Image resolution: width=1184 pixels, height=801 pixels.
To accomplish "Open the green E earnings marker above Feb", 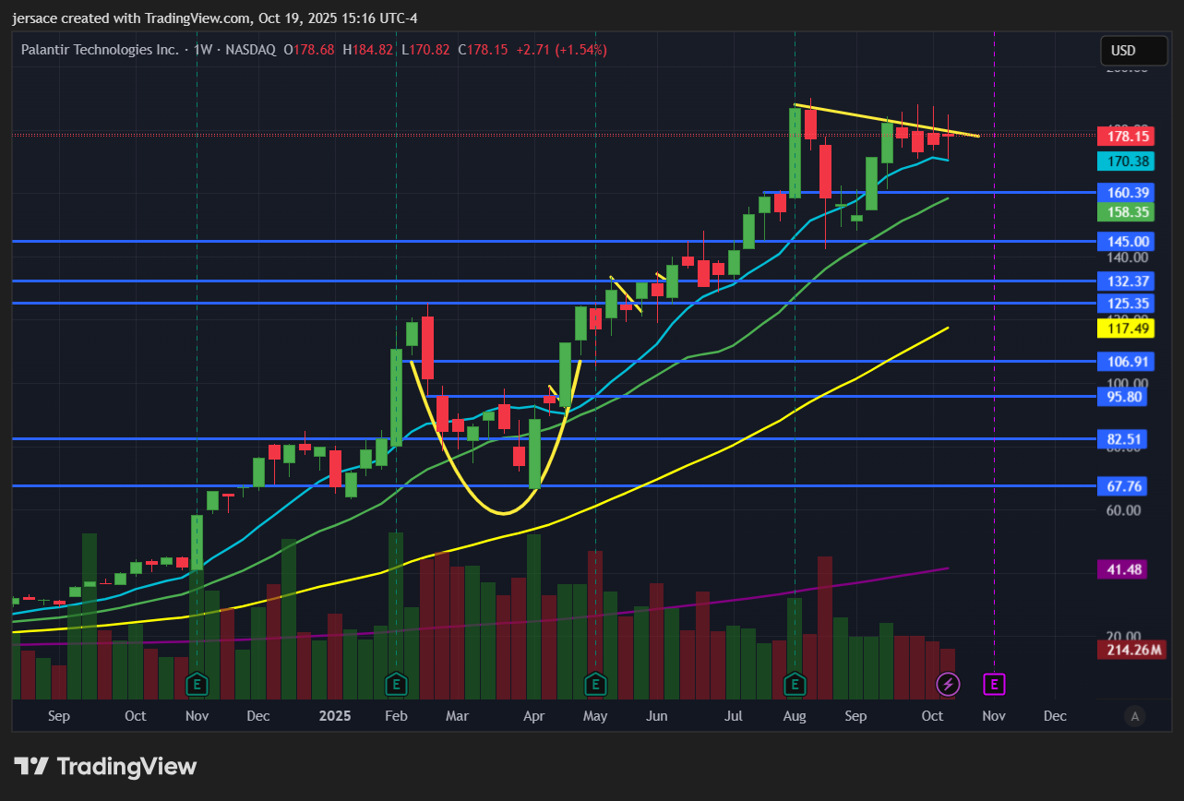I will click(x=396, y=685).
